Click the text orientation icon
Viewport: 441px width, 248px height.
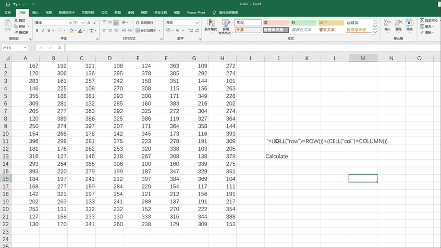click(x=124, y=22)
